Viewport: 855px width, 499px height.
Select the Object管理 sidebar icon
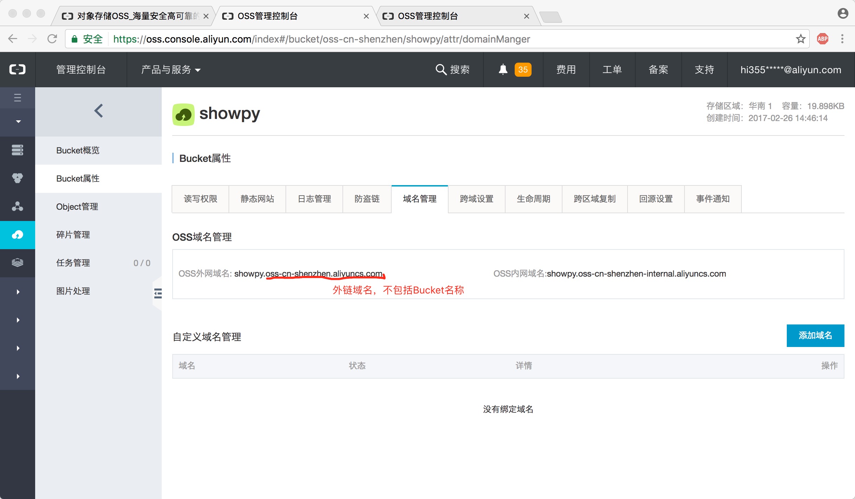[78, 206]
